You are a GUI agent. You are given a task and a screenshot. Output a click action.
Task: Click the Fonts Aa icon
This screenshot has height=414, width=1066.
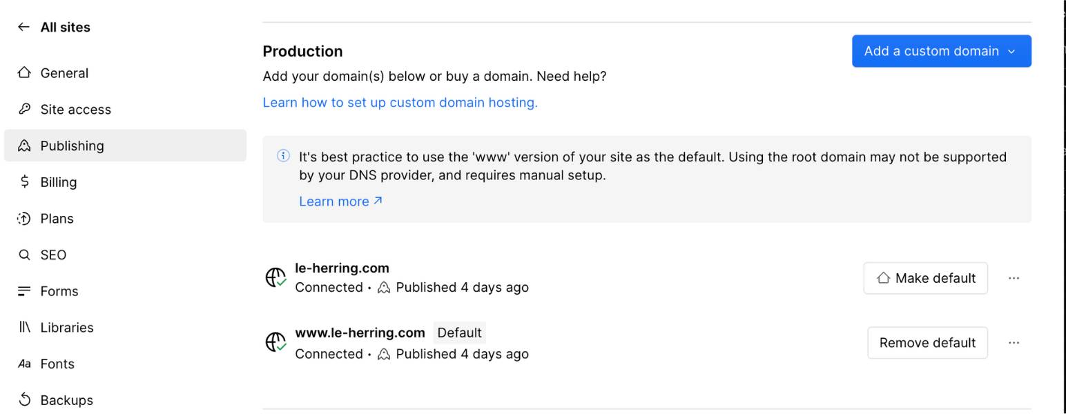tap(24, 364)
